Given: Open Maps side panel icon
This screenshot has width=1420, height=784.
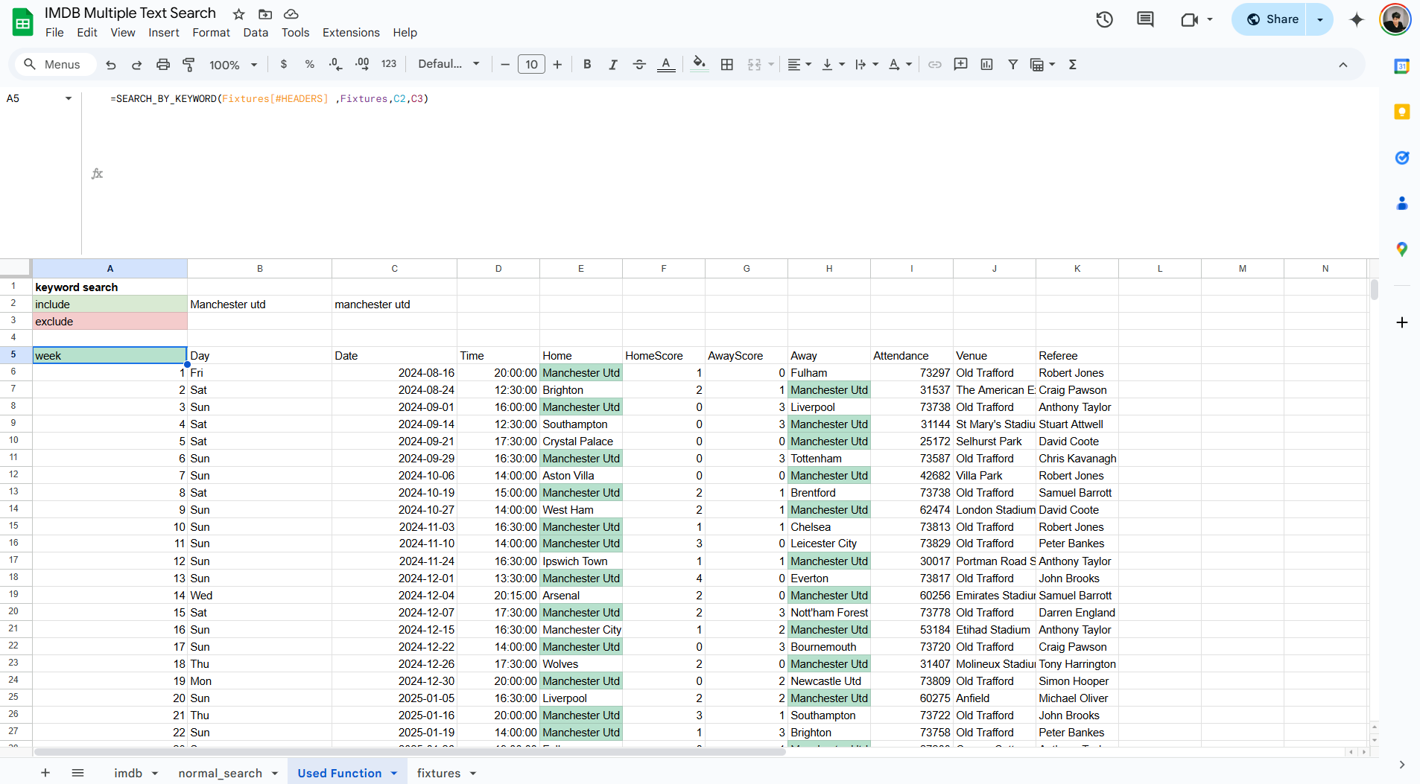Looking at the screenshot, I should (x=1401, y=249).
